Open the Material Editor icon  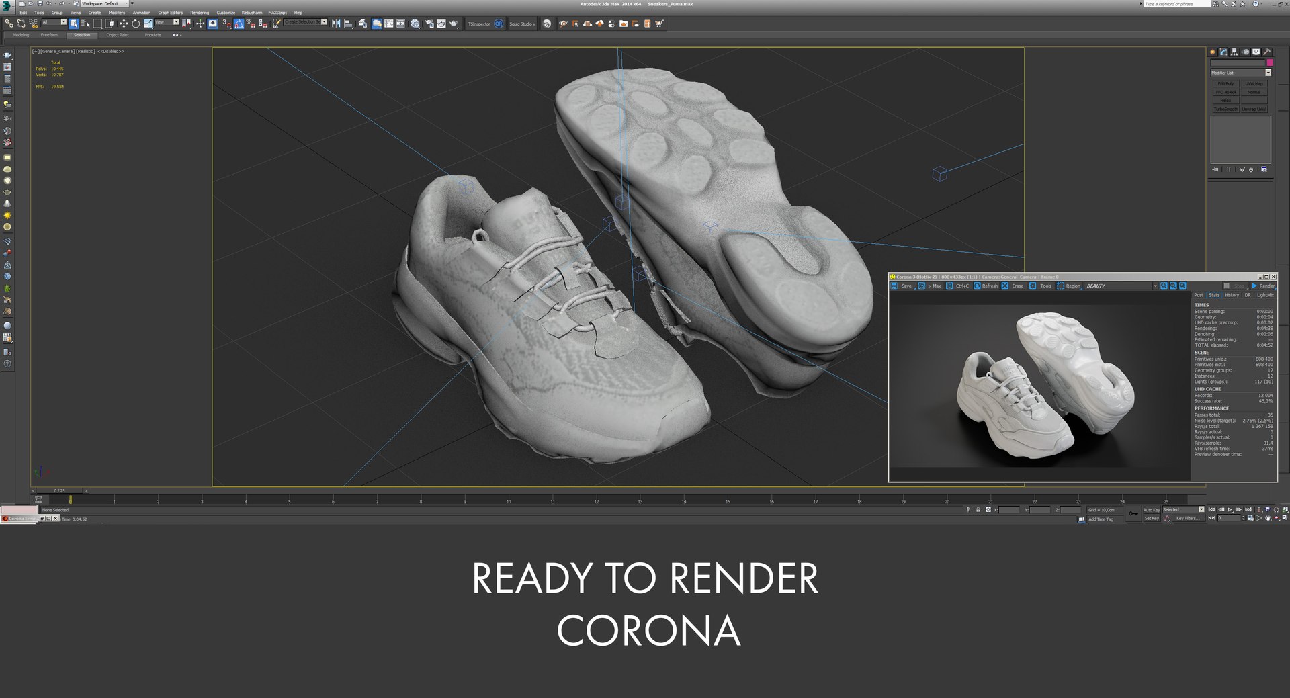(415, 24)
